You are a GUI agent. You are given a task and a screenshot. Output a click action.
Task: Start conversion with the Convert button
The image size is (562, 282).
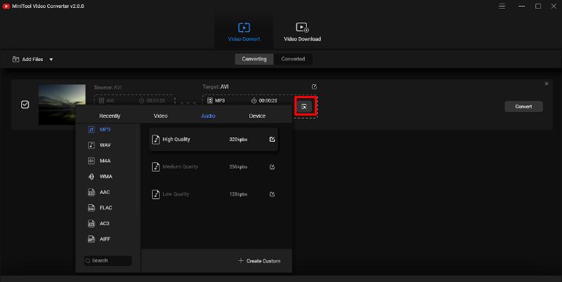pyautogui.click(x=523, y=106)
